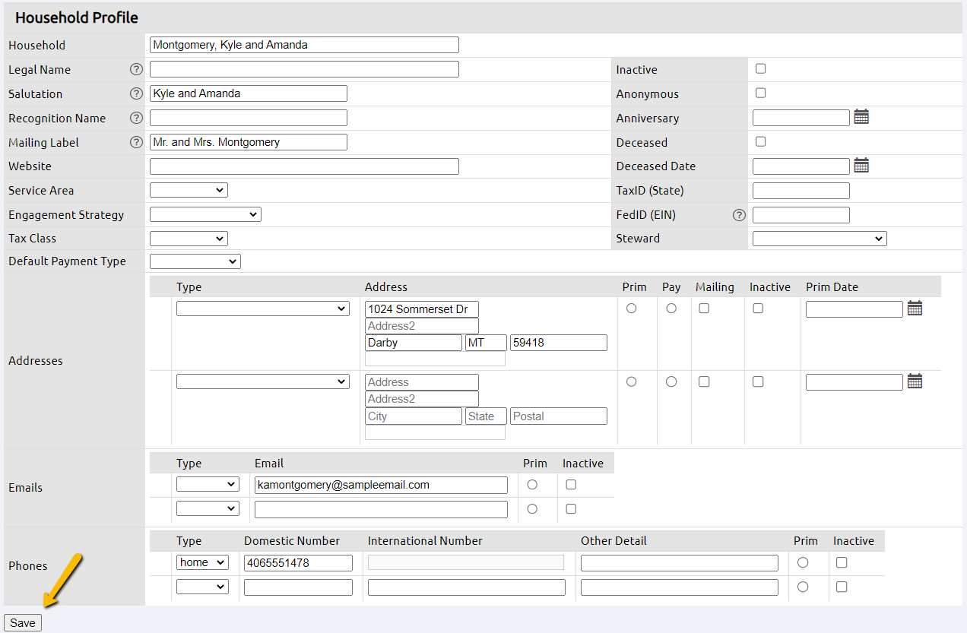
Task: Check the Anonymous checkbox
Action: (x=760, y=93)
